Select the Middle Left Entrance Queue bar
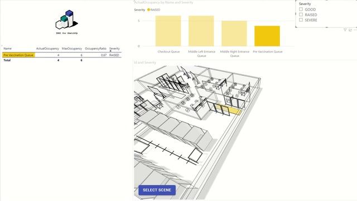 point(201,31)
